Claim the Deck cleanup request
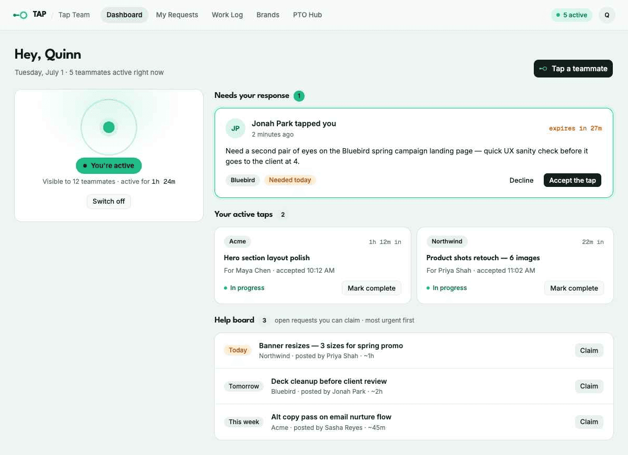 [589, 386]
